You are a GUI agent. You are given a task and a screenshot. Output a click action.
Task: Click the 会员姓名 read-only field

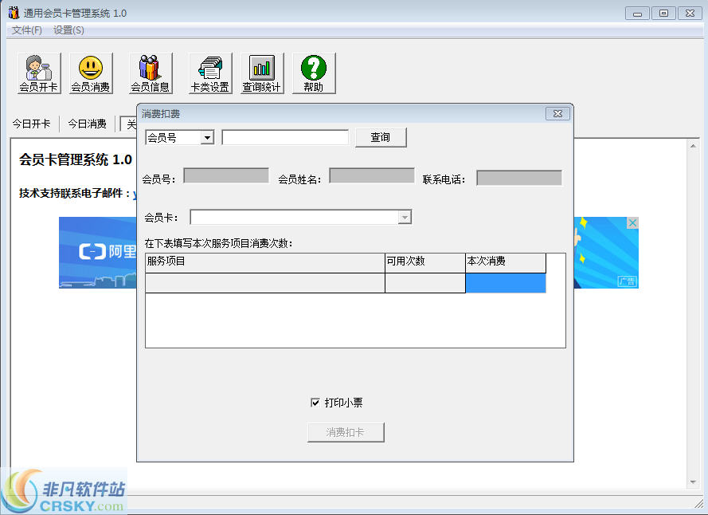pyautogui.click(x=372, y=175)
